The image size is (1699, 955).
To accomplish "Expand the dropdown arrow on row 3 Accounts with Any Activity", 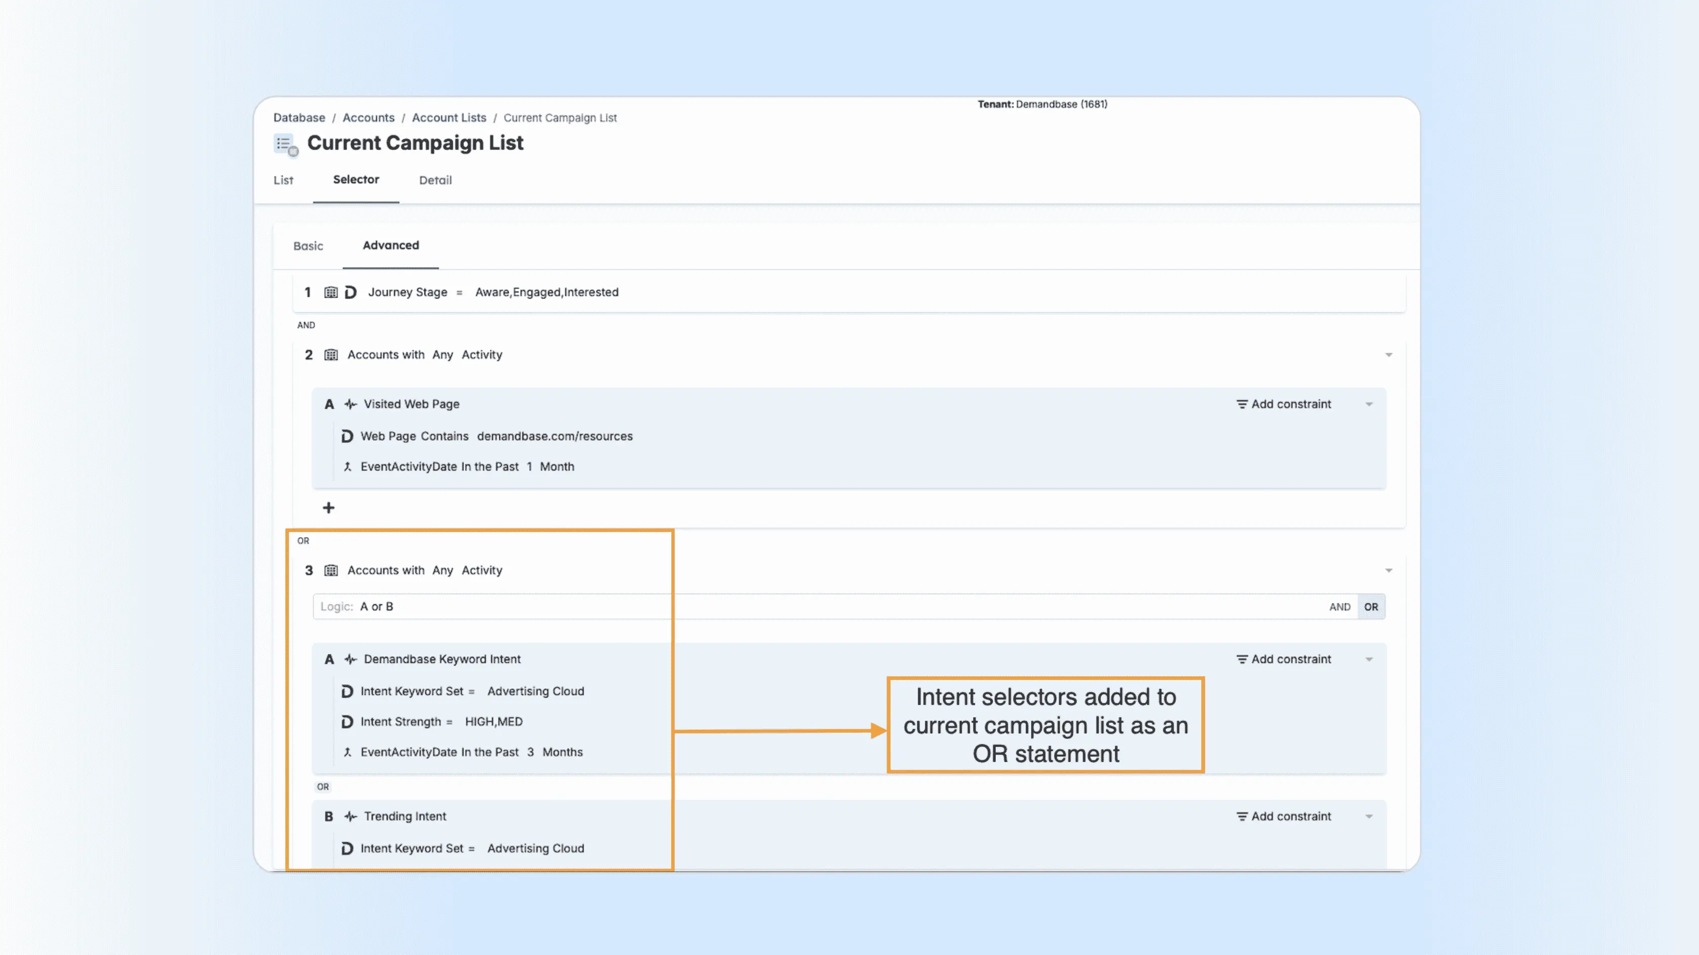I will 1389,570.
